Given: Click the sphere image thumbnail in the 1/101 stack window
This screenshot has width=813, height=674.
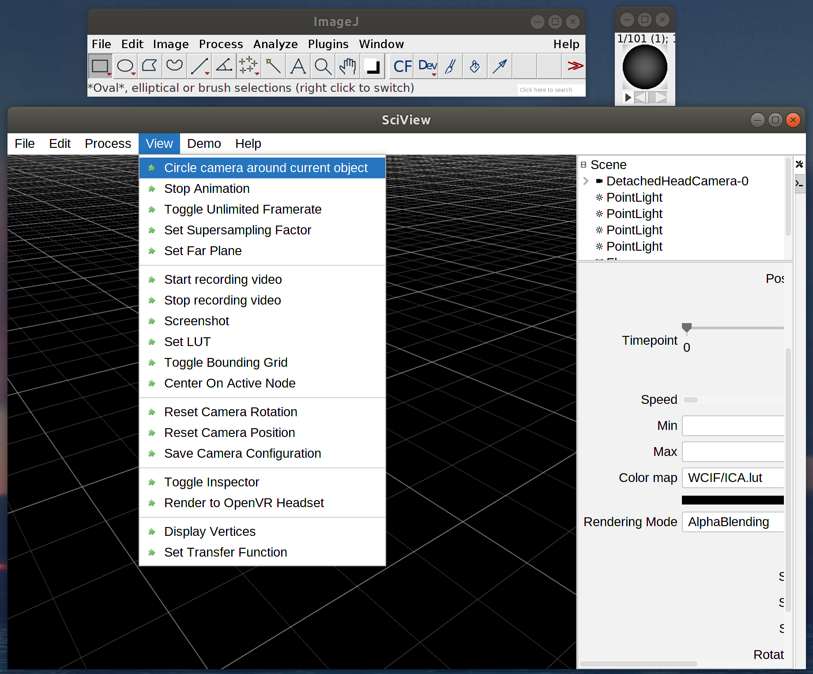Looking at the screenshot, I should coord(645,67).
